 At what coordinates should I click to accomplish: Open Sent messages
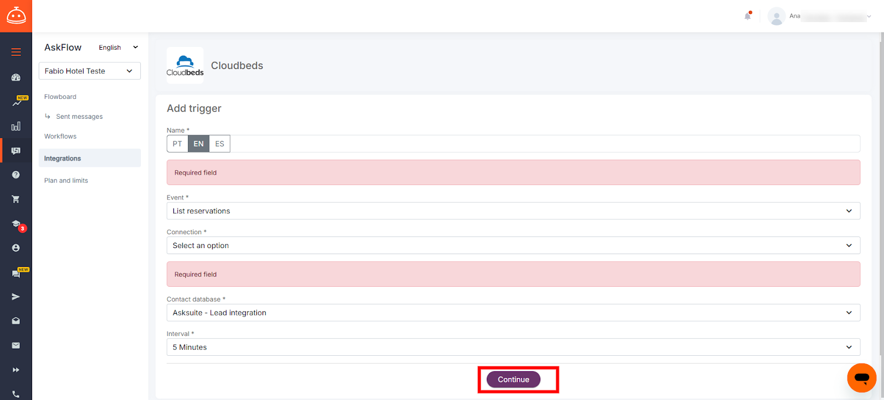coord(79,117)
